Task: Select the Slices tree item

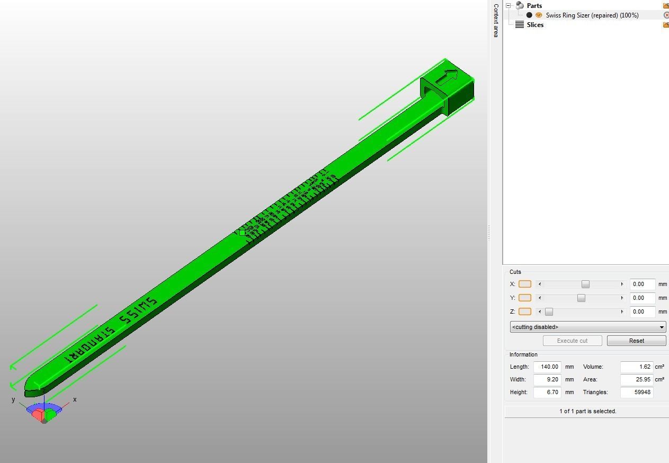Action: [535, 25]
